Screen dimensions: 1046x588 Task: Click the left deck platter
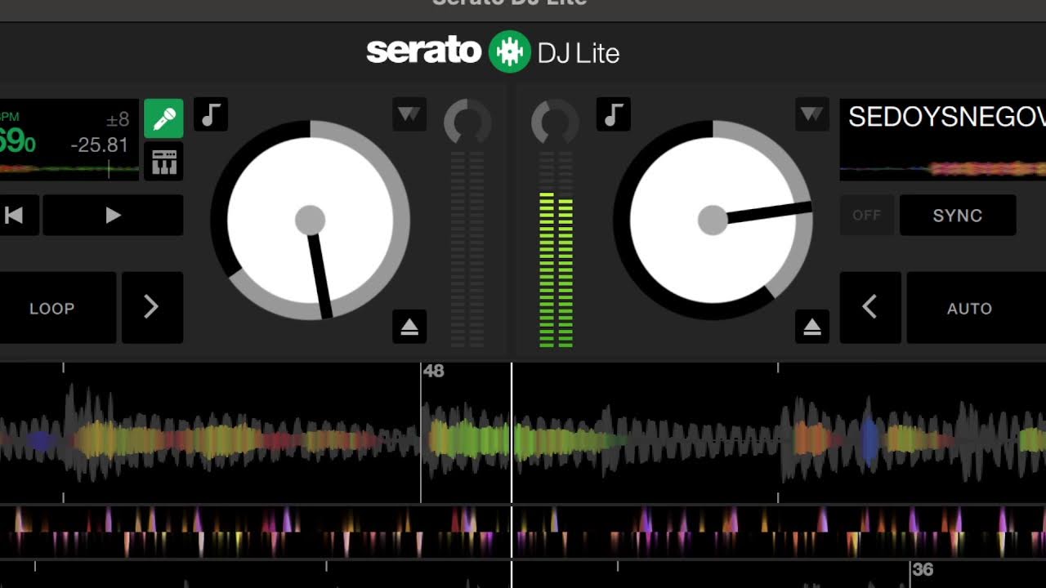point(311,220)
